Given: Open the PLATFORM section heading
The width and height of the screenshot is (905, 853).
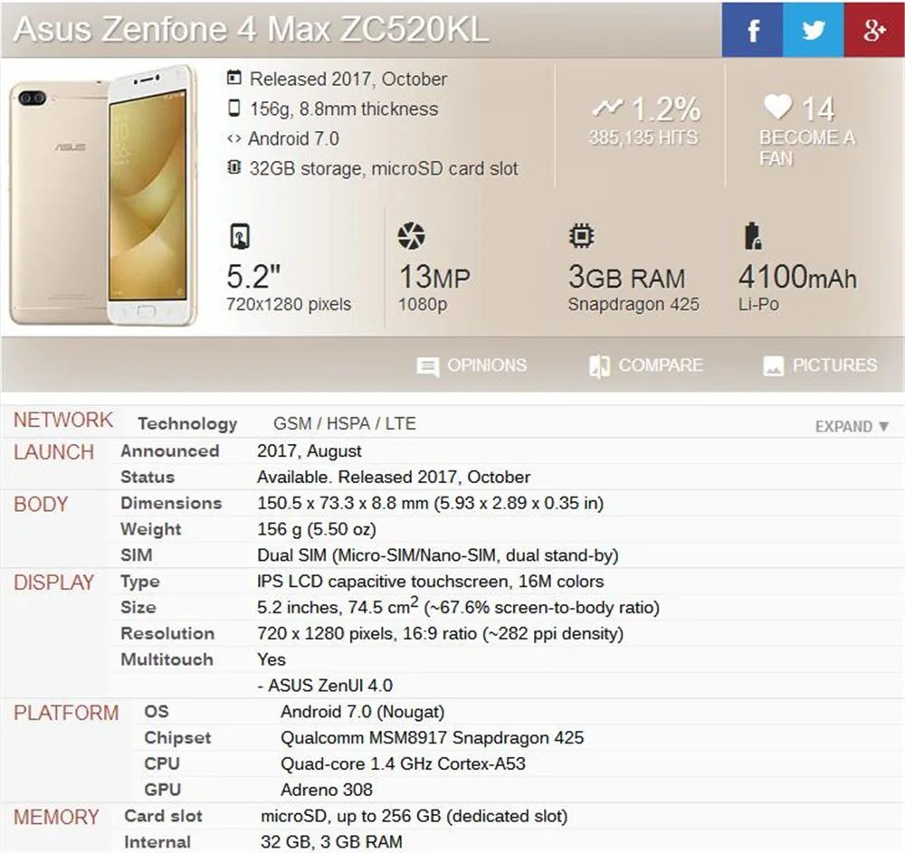Looking at the screenshot, I should pos(66,713).
